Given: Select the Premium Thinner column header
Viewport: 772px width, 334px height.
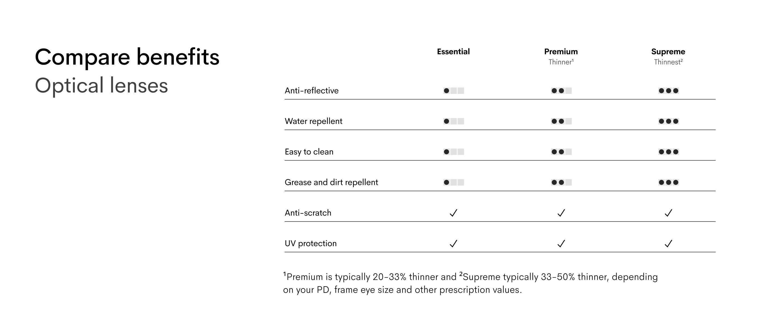Looking at the screenshot, I should 561,56.
